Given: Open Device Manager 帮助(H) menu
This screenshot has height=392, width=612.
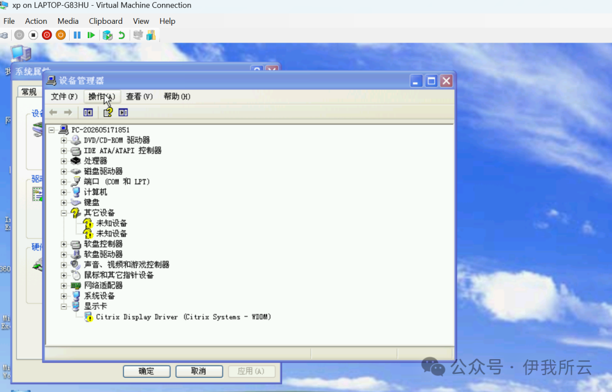Looking at the screenshot, I should click(177, 96).
